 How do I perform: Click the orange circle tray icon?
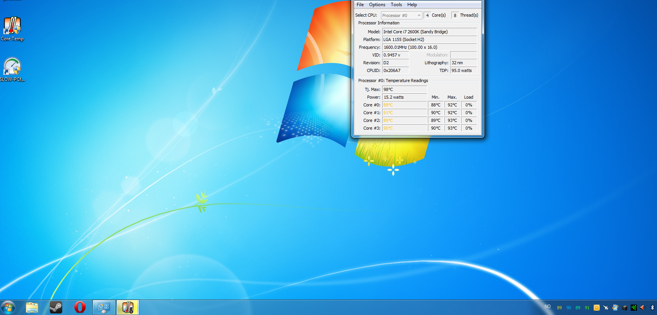tap(597, 308)
